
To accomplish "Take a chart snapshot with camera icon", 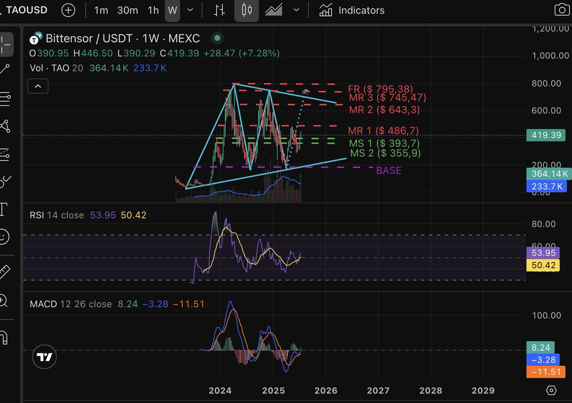I will pos(562,10).
